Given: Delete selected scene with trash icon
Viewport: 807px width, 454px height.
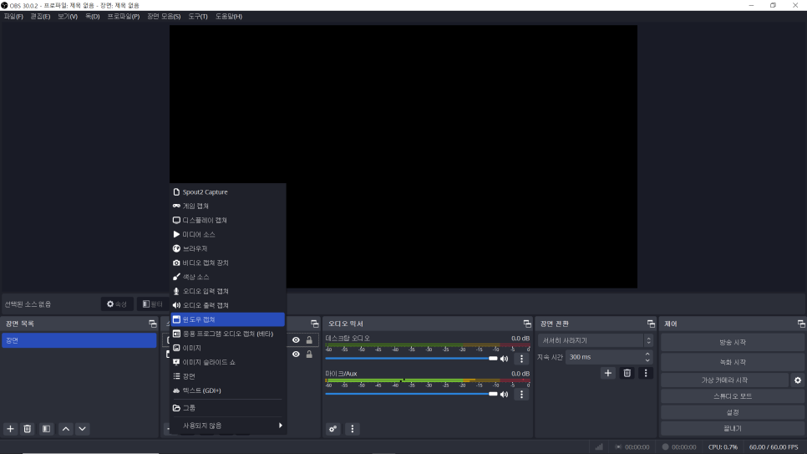Looking at the screenshot, I should click(x=28, y=429).
